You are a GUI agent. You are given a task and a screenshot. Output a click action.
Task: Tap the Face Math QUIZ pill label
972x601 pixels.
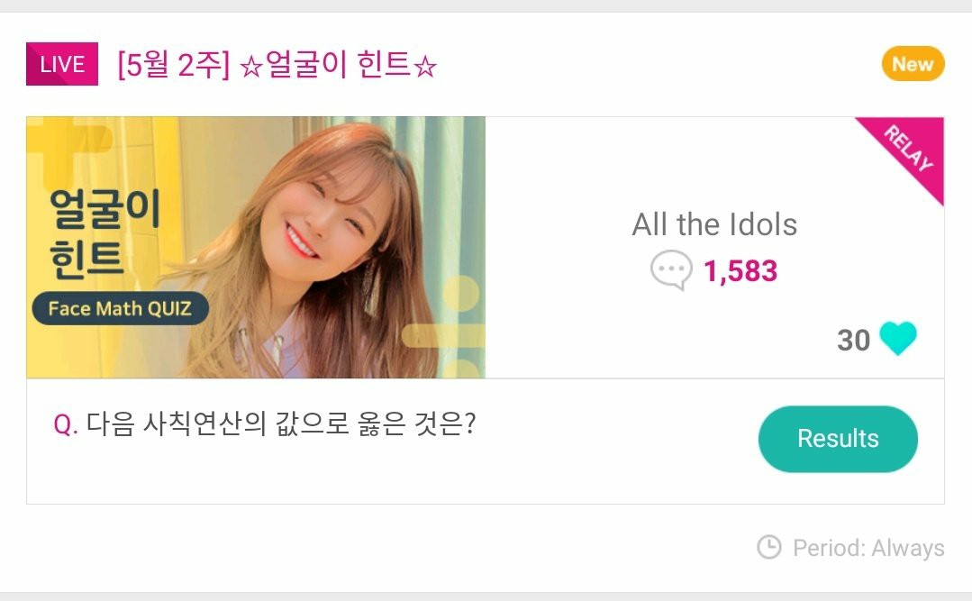pyautogui.click(x=120, y=308)
